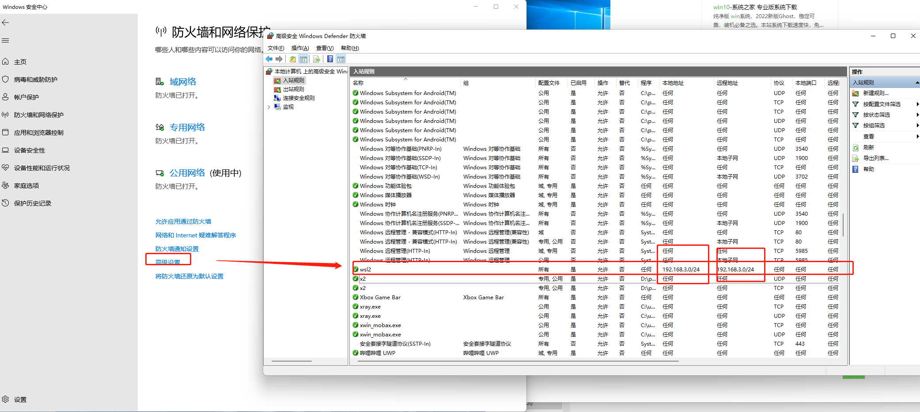Screen dimensions: 920x412
Task: Select Outbound Rules (出站规则) in the tree
Action: click(x=294, y=89)
